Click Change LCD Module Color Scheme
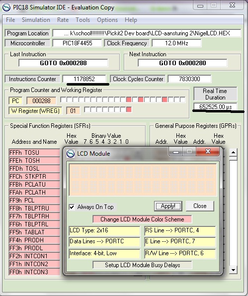 [x=142, y=219]
